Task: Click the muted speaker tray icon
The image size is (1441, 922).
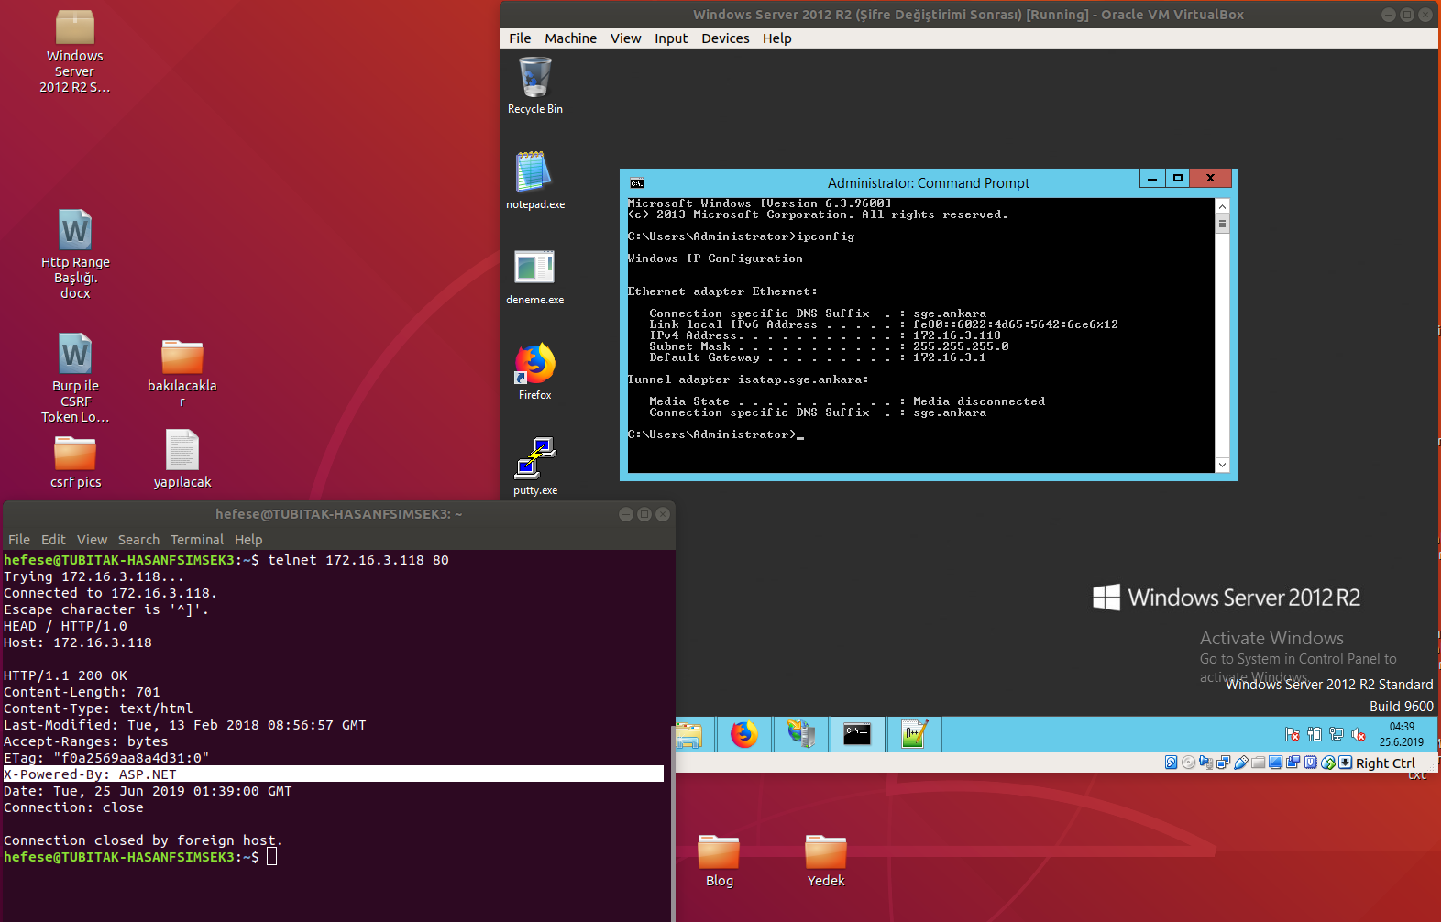Action: (1358, 734)
